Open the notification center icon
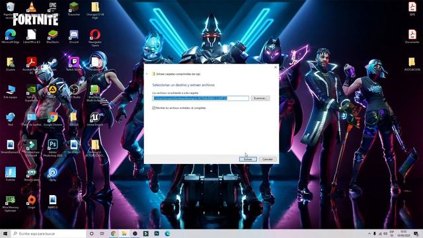Viewport: 423px width, 238px height. point(416,233)
